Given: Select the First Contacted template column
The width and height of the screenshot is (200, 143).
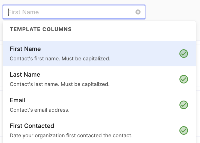Looking at the screenshot, I should 32,126.
